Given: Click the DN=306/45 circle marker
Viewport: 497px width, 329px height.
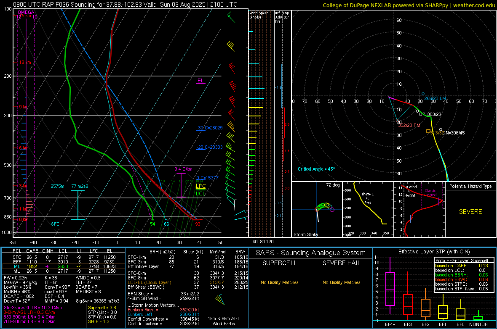Looking at the screenshot, I should pos(441,130).
